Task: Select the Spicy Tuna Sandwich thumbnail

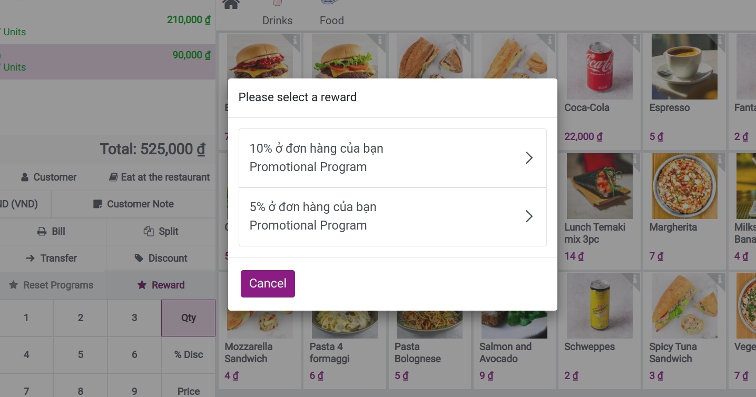Action: click(x=684, y=305)
